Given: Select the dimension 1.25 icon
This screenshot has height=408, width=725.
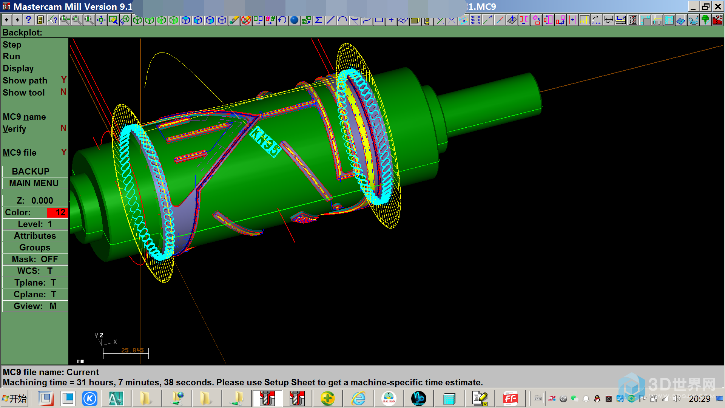Looking at the screenshot, I should [608, 20].
